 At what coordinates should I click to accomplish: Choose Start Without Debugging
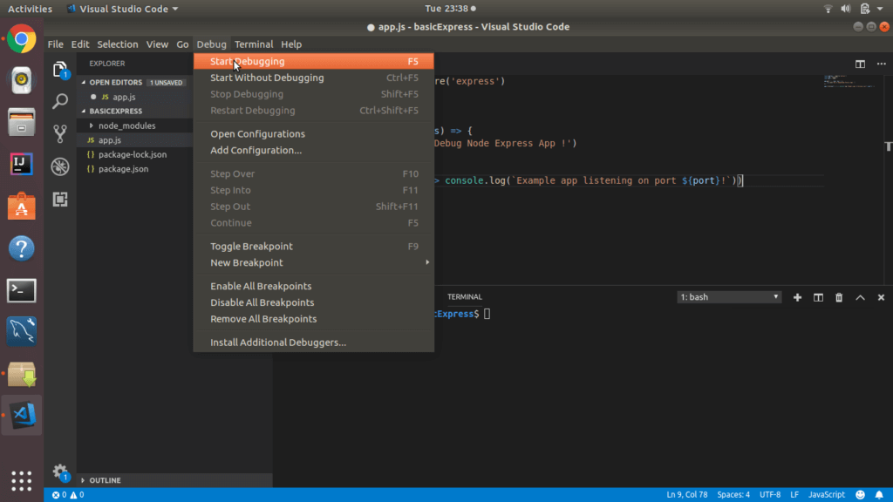[314, 78]
